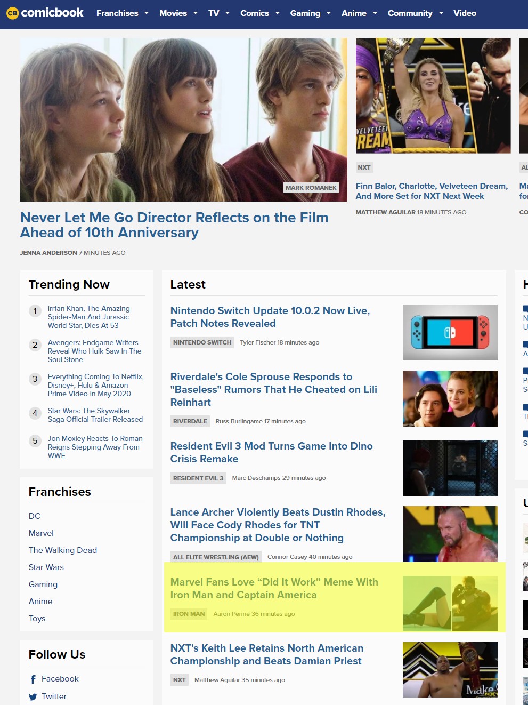Click the Keith Lee championship thumbnail

450,670
